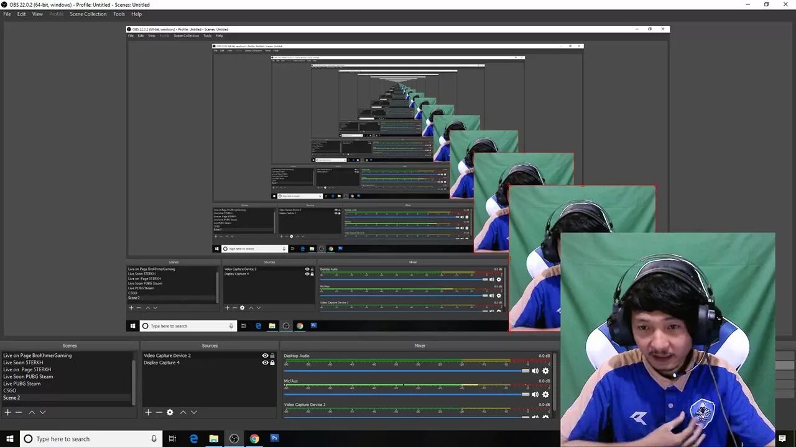796x447 pixels.
Task: Select the Display Capture 4 source name
Action: click(162, 363)
